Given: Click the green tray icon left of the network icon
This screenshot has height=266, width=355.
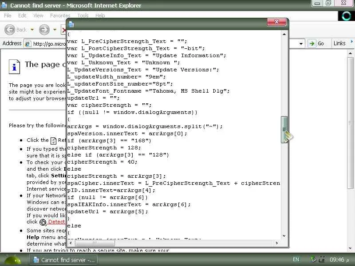Looking at the screenshot, I should (x=313, y=259).
